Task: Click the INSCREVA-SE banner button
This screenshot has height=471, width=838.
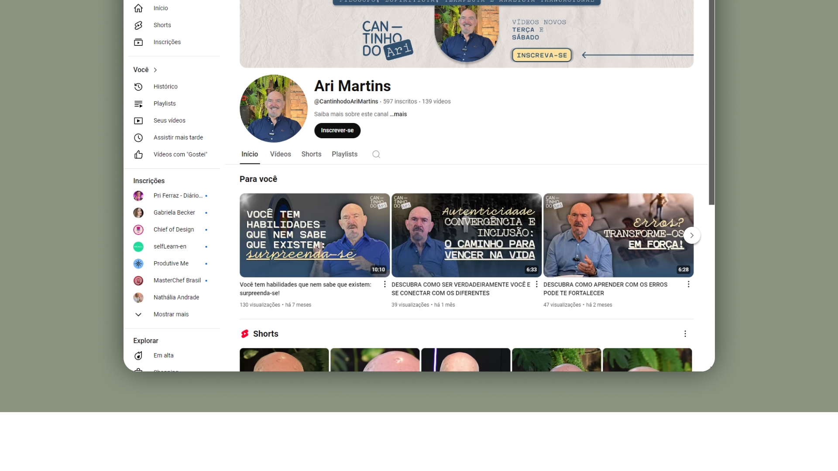Action: point(542,55)
